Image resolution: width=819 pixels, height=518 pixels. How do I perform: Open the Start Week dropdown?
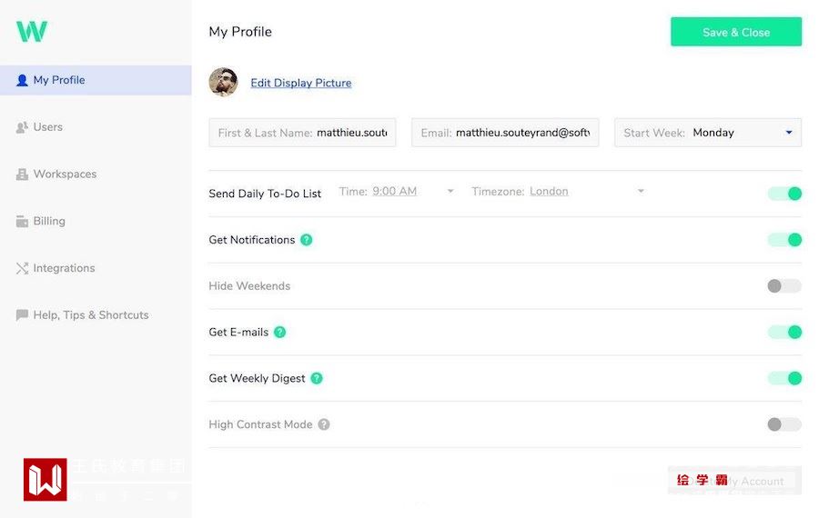708,133
